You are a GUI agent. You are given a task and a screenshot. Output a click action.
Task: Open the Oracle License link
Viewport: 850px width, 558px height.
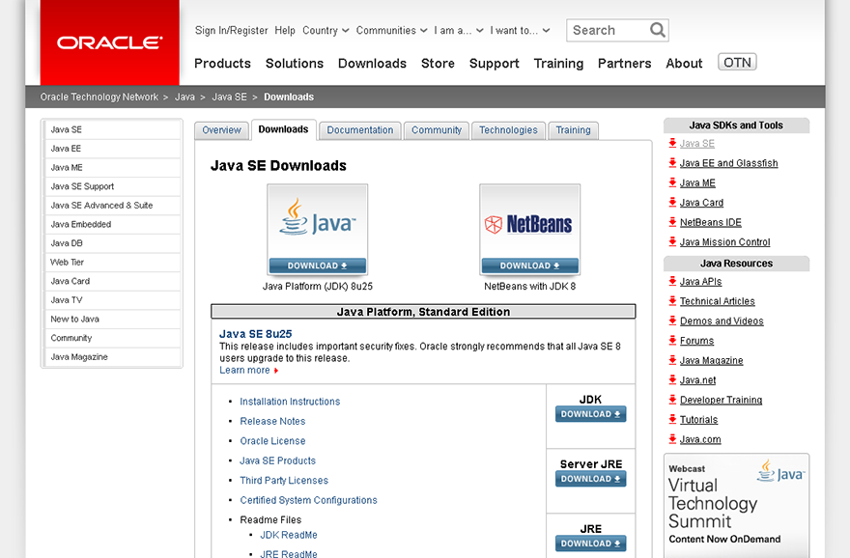tap(272, 441)
